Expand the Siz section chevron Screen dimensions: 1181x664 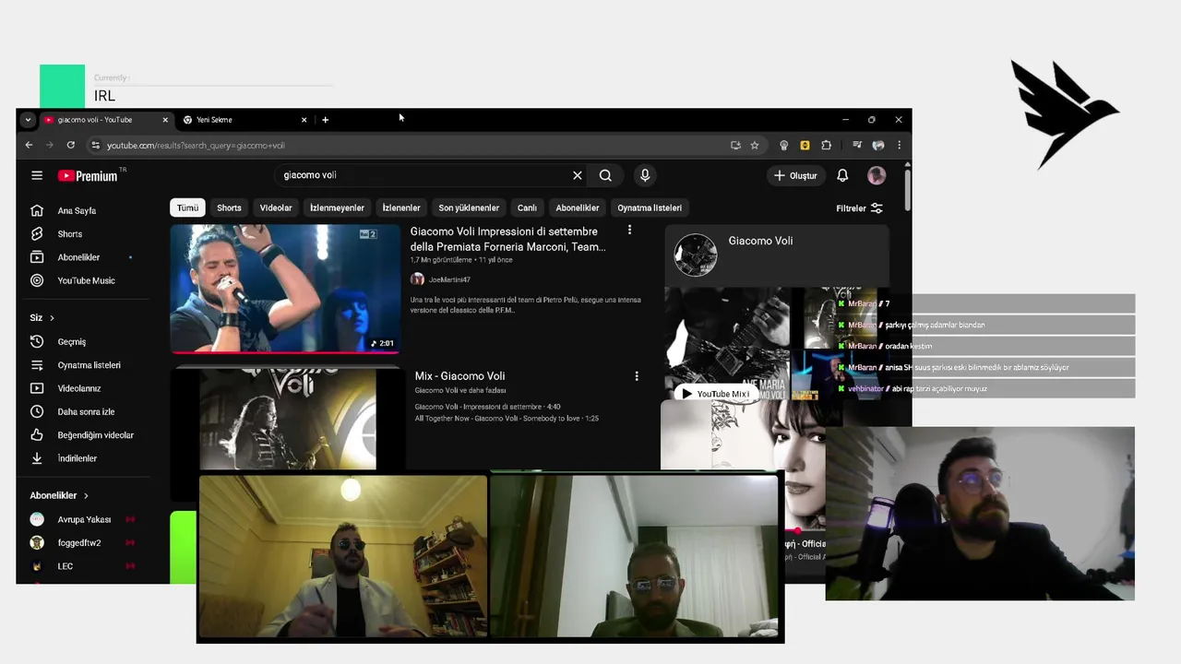click(52, 318)
